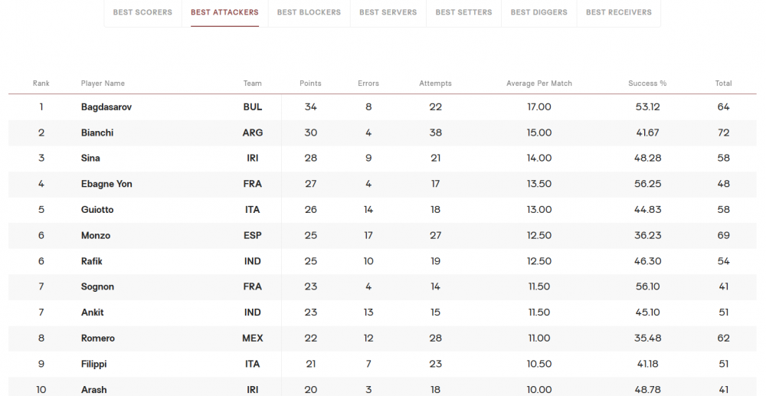Click the Rank column header

tap(41, 83)
